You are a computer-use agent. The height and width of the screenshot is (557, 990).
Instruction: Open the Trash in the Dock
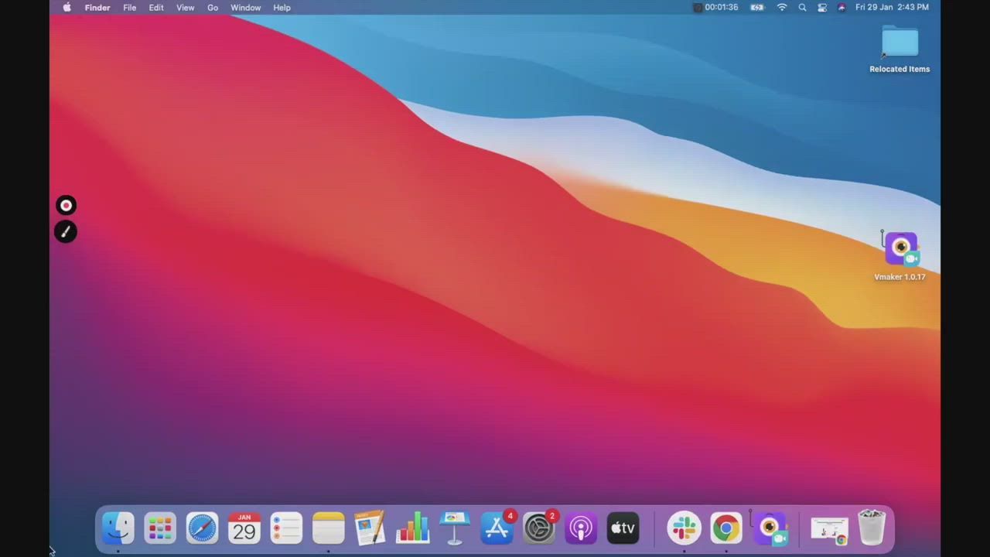tap(872, 528)
